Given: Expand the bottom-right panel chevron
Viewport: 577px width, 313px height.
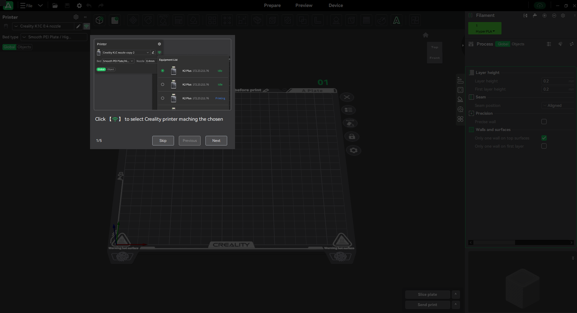Looking at the screenshot, I should [573, 258].
